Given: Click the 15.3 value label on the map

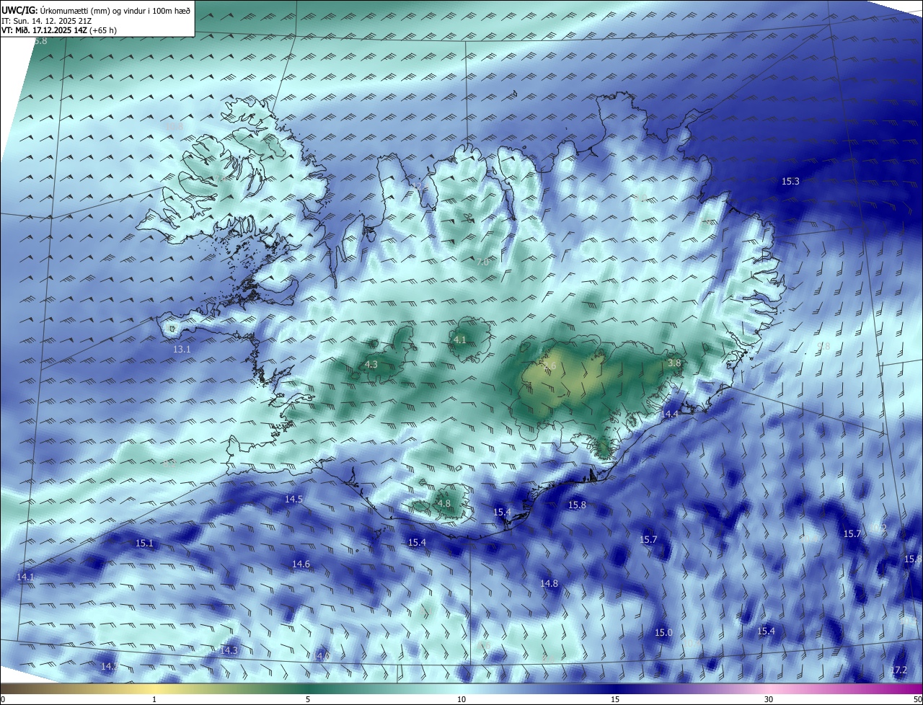Looking at the screenshot, I should [790, 181].
